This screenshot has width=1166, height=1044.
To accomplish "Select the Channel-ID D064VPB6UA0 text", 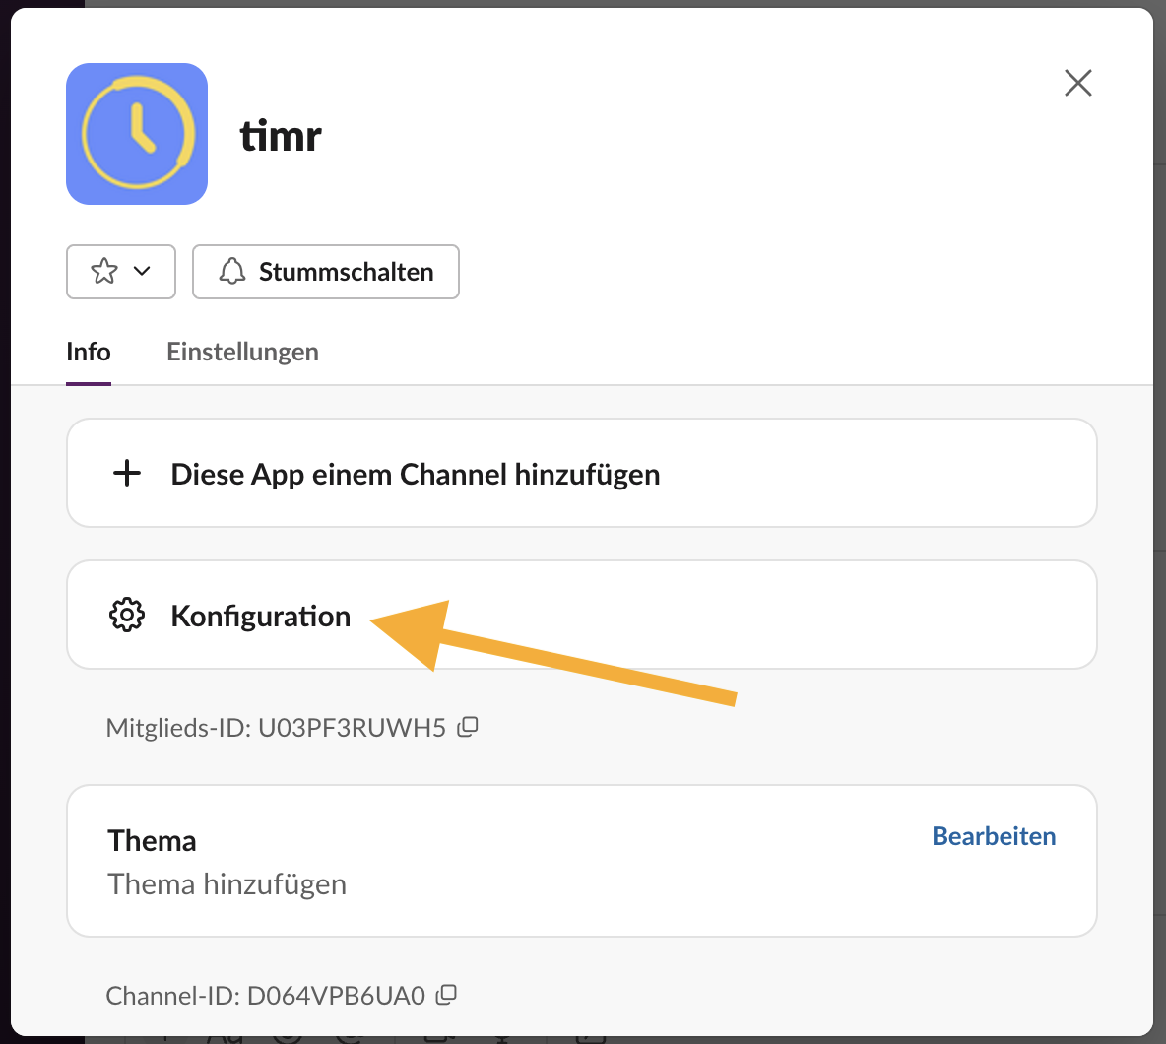I will click(266, 995).
